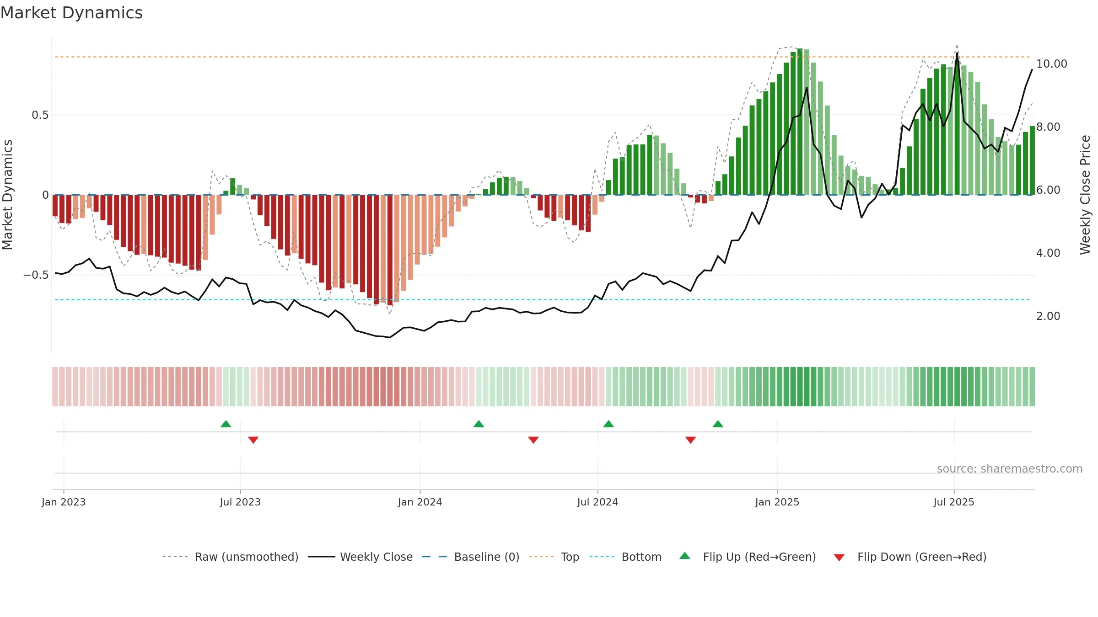This screenshot has height=617, width=1098.
Task: Click the −0.5 left axis tick
Action: pyautogui.click(x=36, y=275)
